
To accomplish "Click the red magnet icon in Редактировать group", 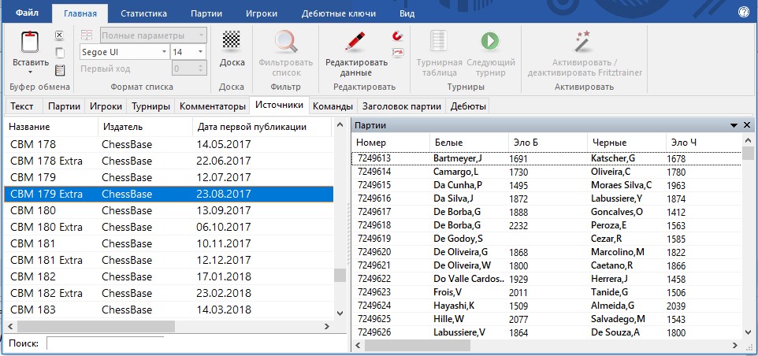I will point(397,35).
